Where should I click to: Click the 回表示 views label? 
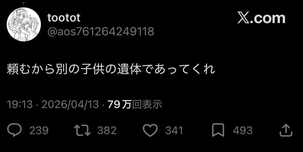[x=147, y=105]
